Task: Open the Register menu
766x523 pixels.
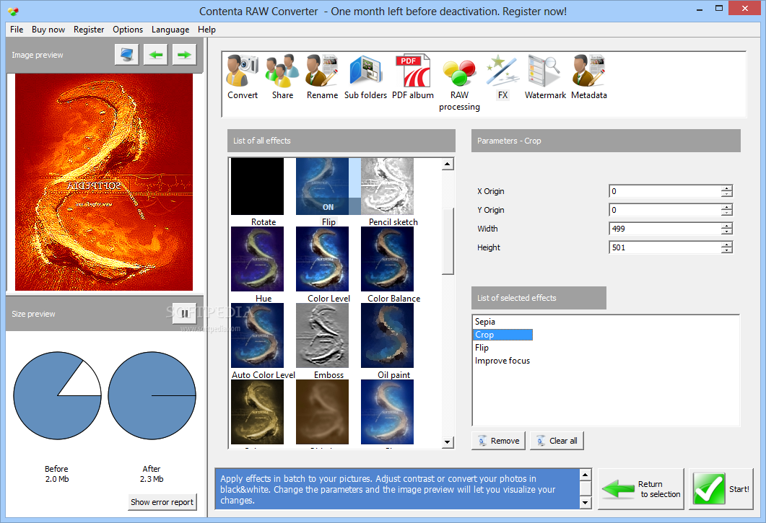Action: click(x=89, y=30)
